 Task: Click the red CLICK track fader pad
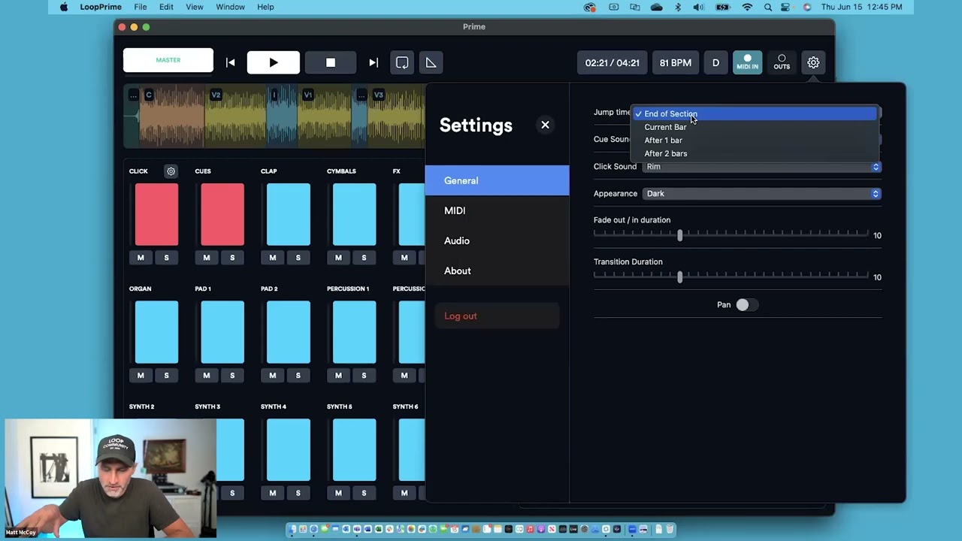point(157,214)
